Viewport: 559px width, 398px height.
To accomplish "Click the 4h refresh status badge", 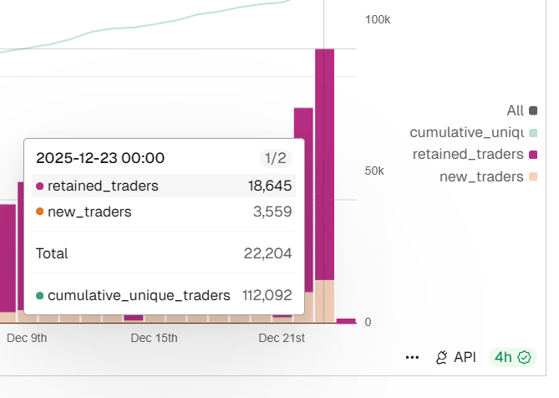I will click(513, 357).
